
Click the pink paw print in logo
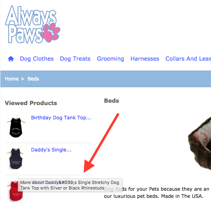point(50,33)
